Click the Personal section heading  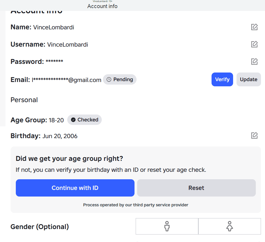click(x=24, y=100)
